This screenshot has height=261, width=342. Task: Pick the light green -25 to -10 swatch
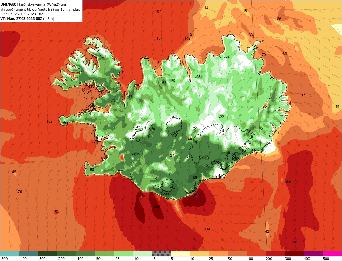coord(123,253)
